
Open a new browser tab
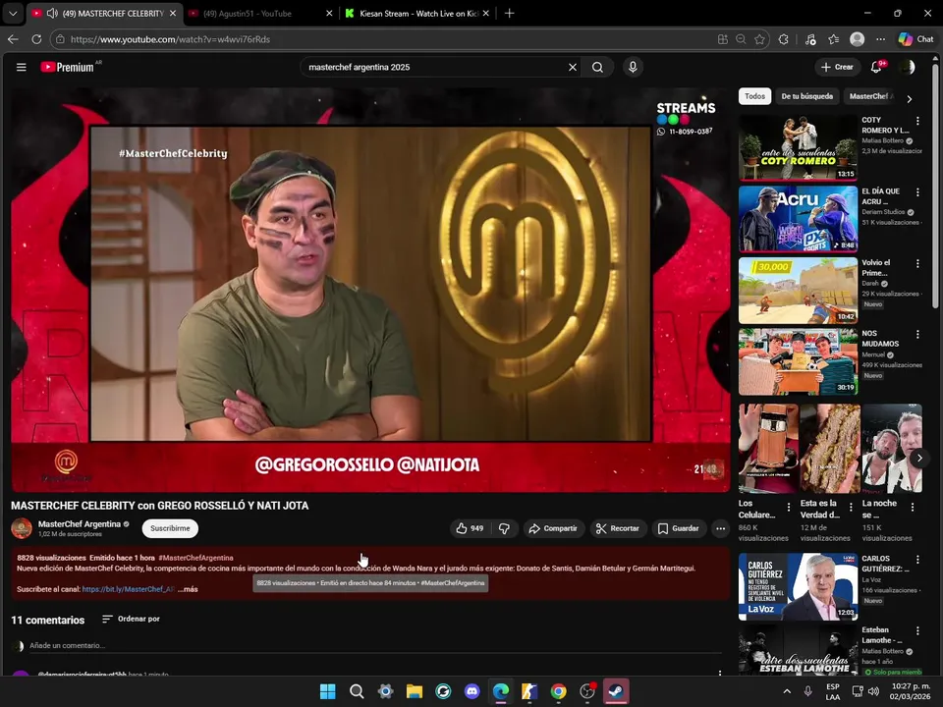(x=509, y=13)
